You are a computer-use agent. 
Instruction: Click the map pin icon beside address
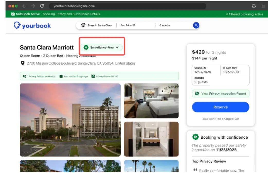tap(23, 63)
